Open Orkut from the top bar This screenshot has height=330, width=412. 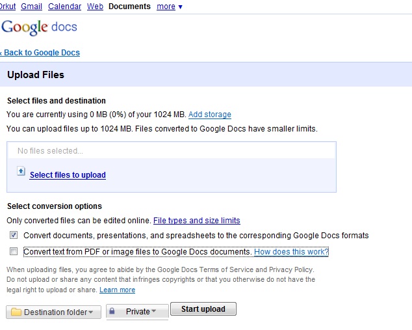click(8, 7)
